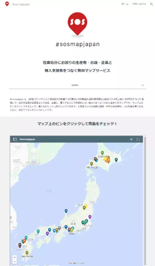Click the share icon on map toolbar

point(131,139)
